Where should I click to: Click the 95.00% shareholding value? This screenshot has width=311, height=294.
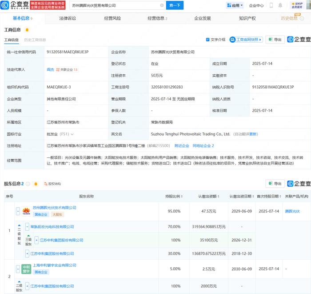tap(174, 211)
